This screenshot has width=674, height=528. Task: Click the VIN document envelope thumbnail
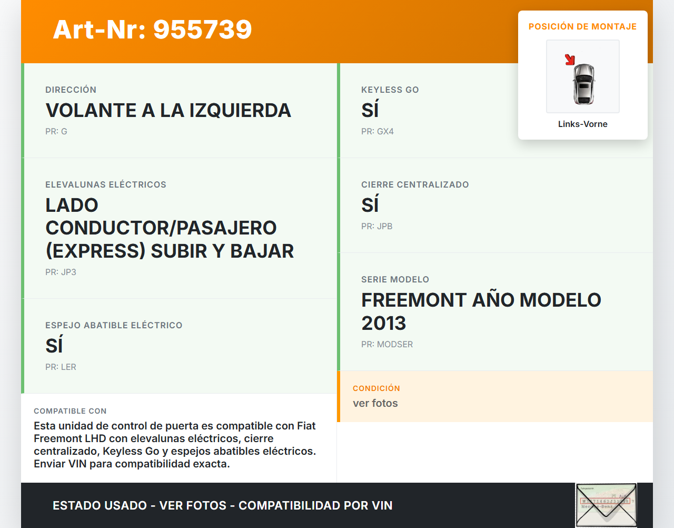(x=606, y=505)
